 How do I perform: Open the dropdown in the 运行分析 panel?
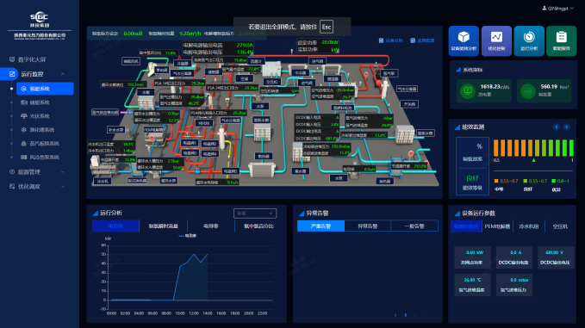pyautogui.click(x=255, y=214)
